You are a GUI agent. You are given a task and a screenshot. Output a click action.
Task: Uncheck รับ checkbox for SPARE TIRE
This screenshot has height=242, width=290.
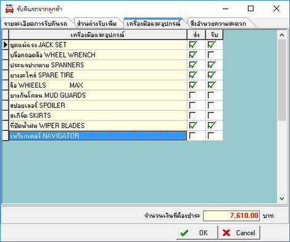211,75
